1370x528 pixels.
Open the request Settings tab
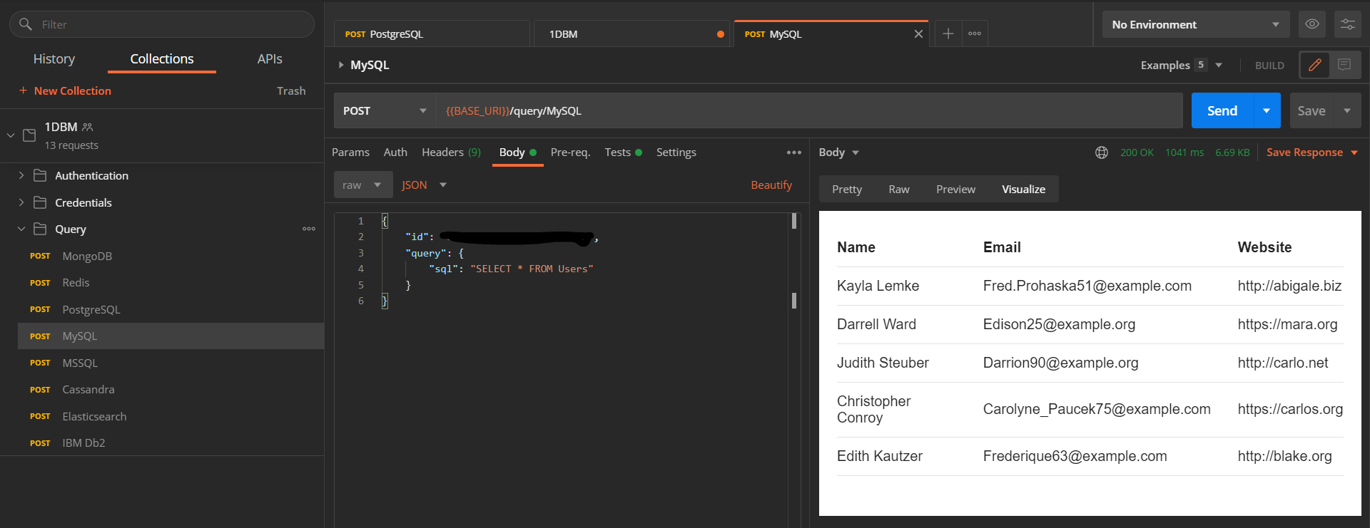(676, 152)
